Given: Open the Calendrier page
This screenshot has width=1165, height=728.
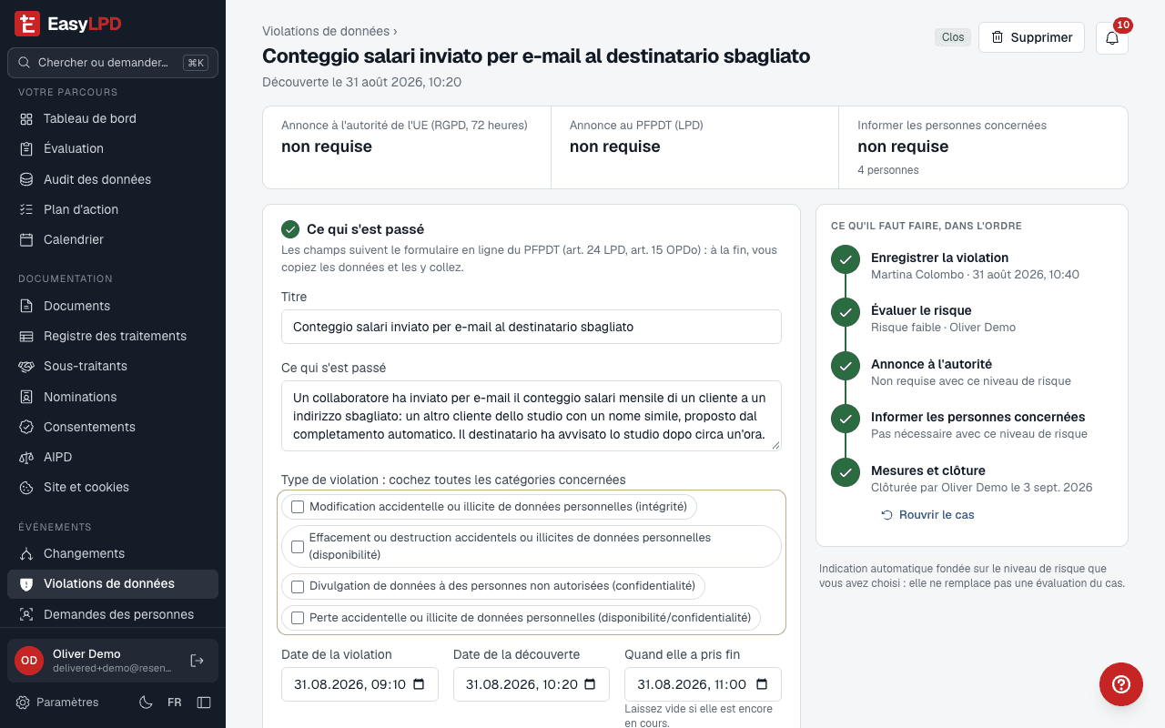Looking at the screenshot, I should coord(113,239).
